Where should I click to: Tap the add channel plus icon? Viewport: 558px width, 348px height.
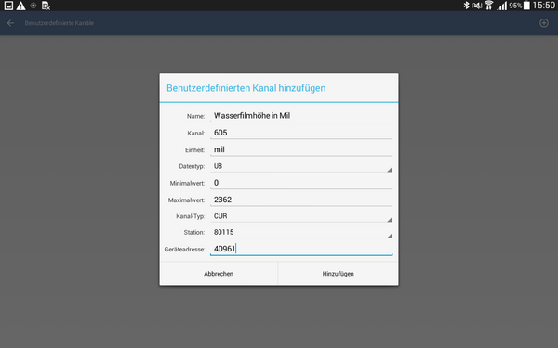click(x=544, y=23)
